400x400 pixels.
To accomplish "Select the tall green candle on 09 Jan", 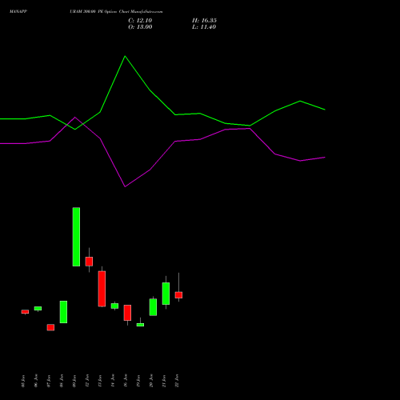I will coord(76,237).
